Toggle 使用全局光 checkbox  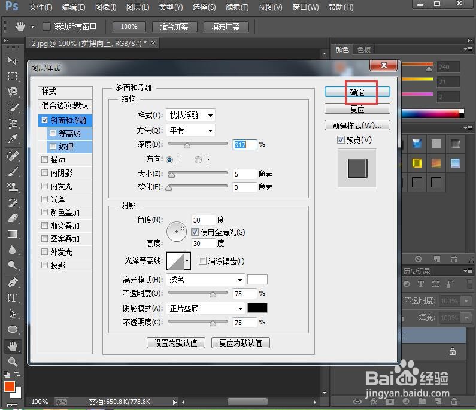tap(195, 232)
